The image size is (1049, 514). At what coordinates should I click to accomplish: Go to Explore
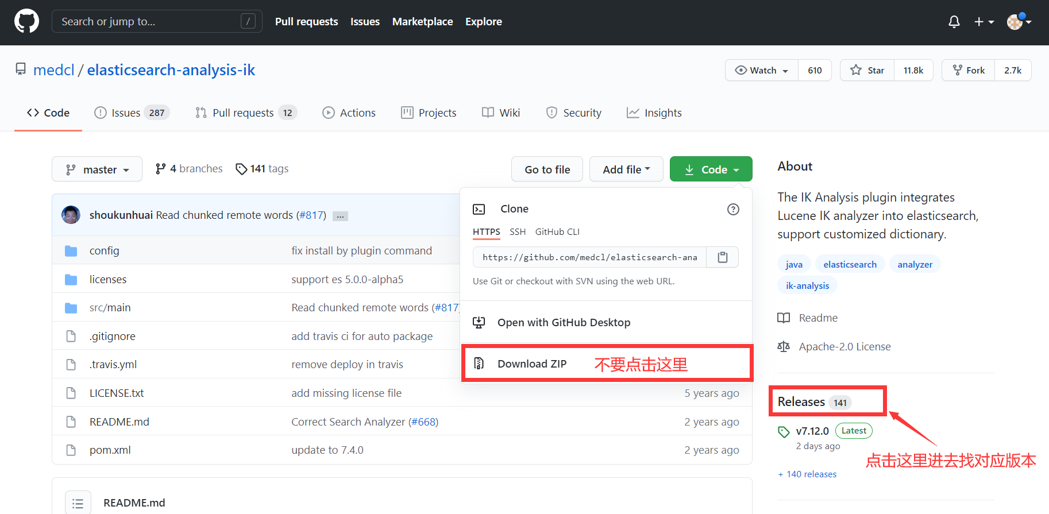tap(483, 22)
